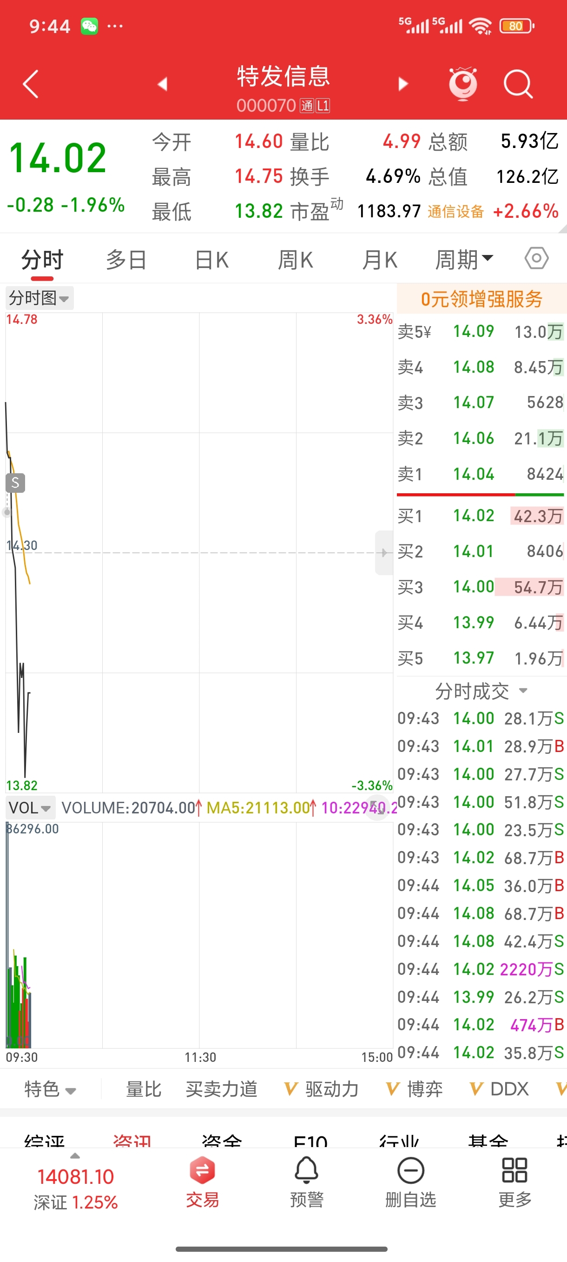Tap the 买5 row at 13.97
567x1262 pixels.
point(481,658)
